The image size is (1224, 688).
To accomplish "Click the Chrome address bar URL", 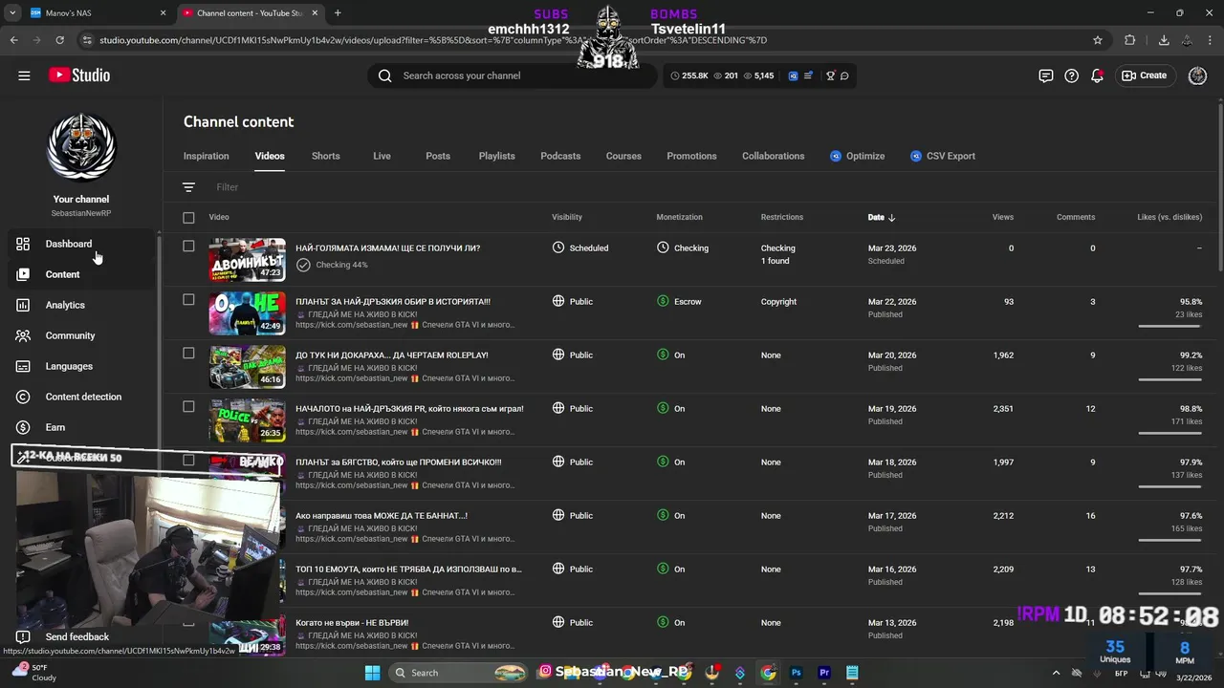I will [433, 40].
